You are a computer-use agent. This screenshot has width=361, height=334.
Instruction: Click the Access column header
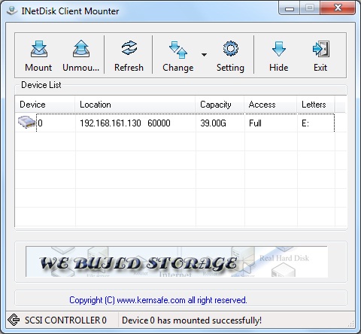271,105
